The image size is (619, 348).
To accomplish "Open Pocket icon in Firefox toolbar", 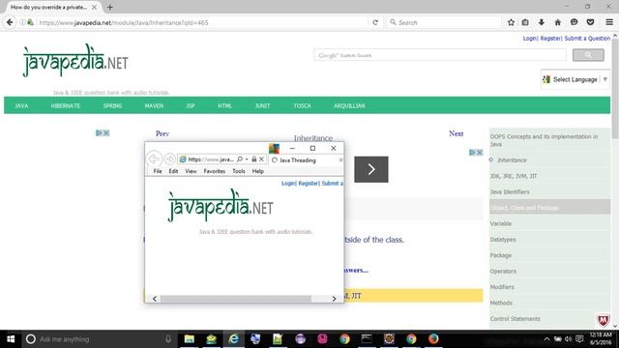I will click(590, 22).
